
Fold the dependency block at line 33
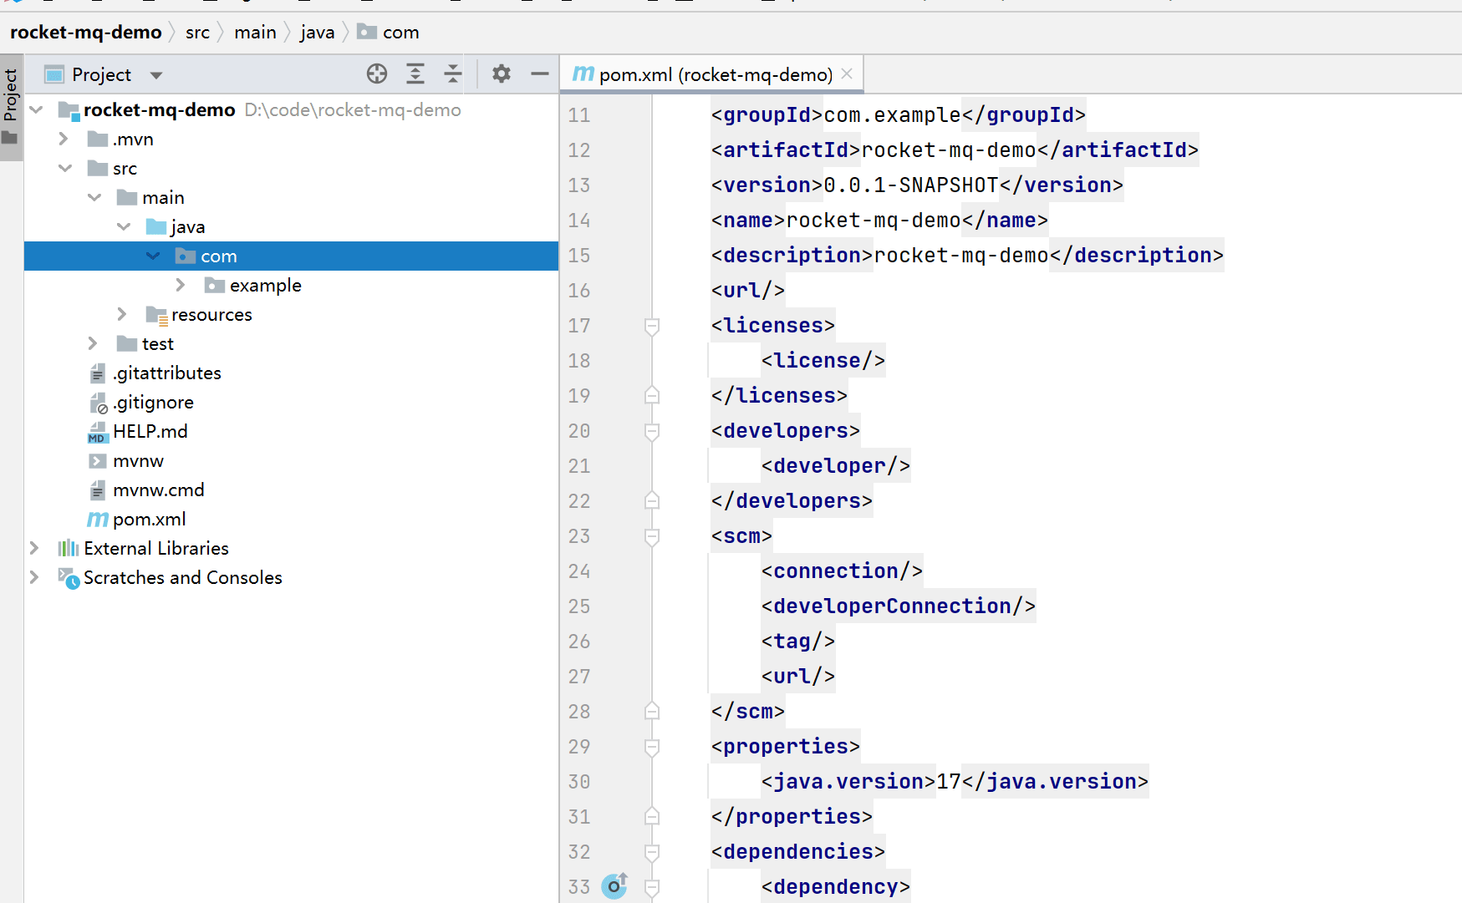(652, 887)
